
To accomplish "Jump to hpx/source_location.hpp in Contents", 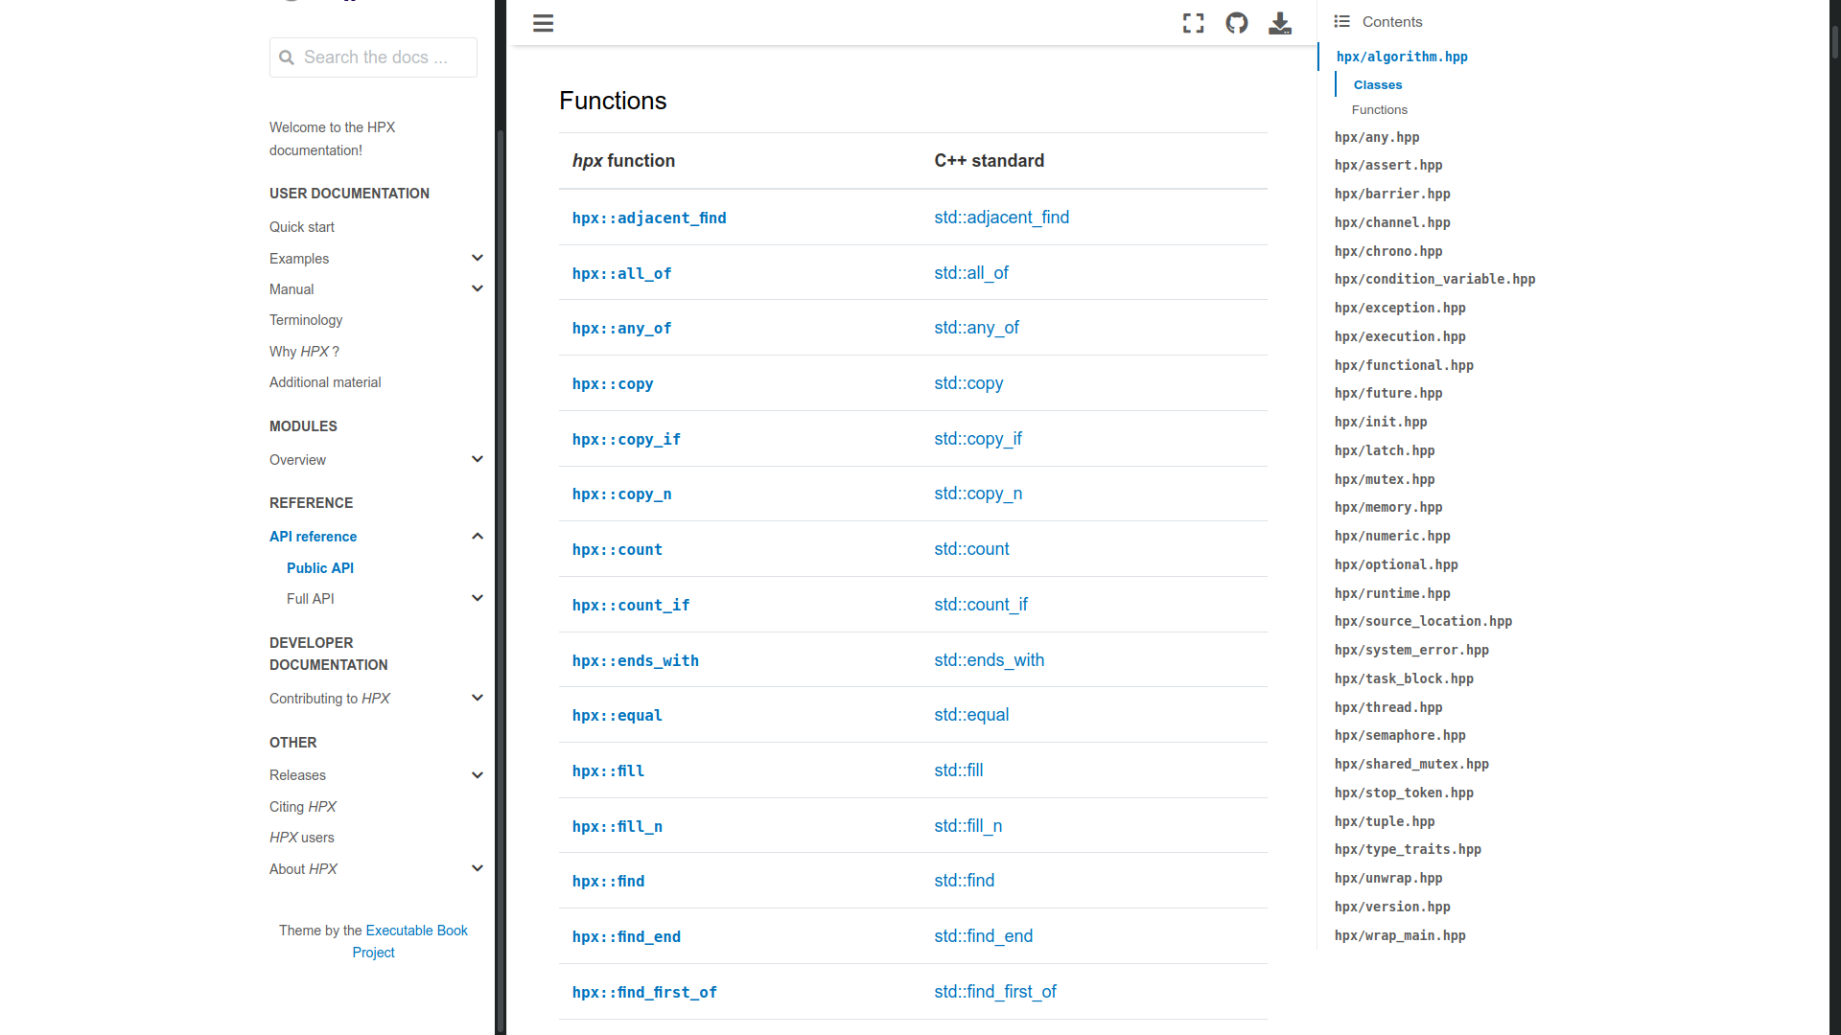I will click(x=1423, y=621).
